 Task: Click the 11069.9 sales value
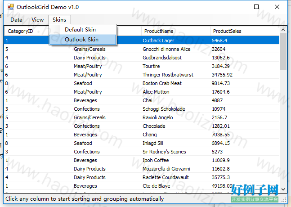click(221, 160)
